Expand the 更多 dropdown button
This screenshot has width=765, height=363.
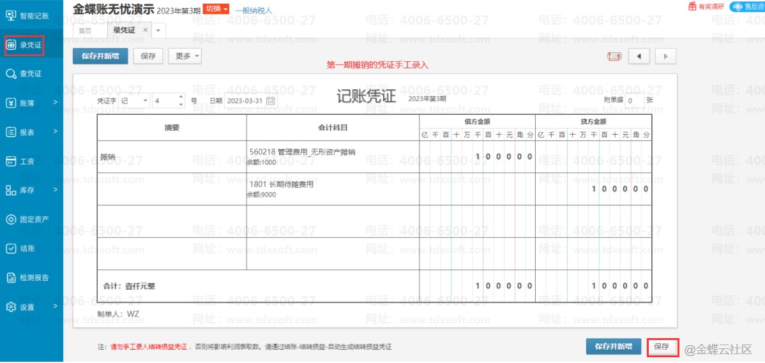(x=185, y=56)
